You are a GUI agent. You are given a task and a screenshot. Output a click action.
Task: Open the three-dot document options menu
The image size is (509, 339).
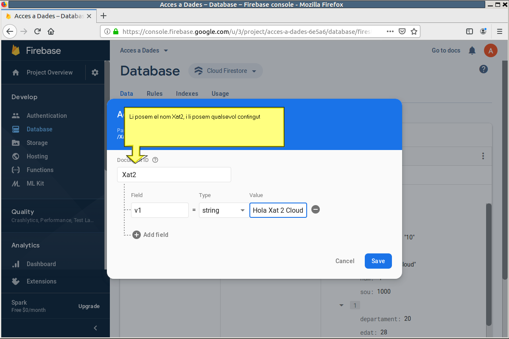pos(483,156)
